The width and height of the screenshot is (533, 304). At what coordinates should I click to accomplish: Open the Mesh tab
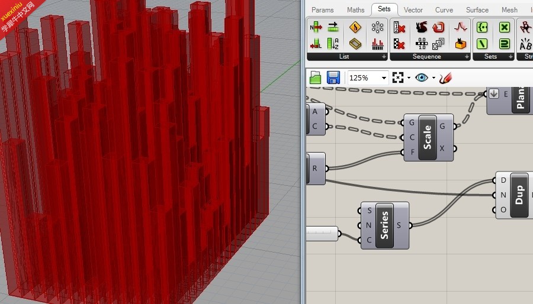click(x=509, y=10)
